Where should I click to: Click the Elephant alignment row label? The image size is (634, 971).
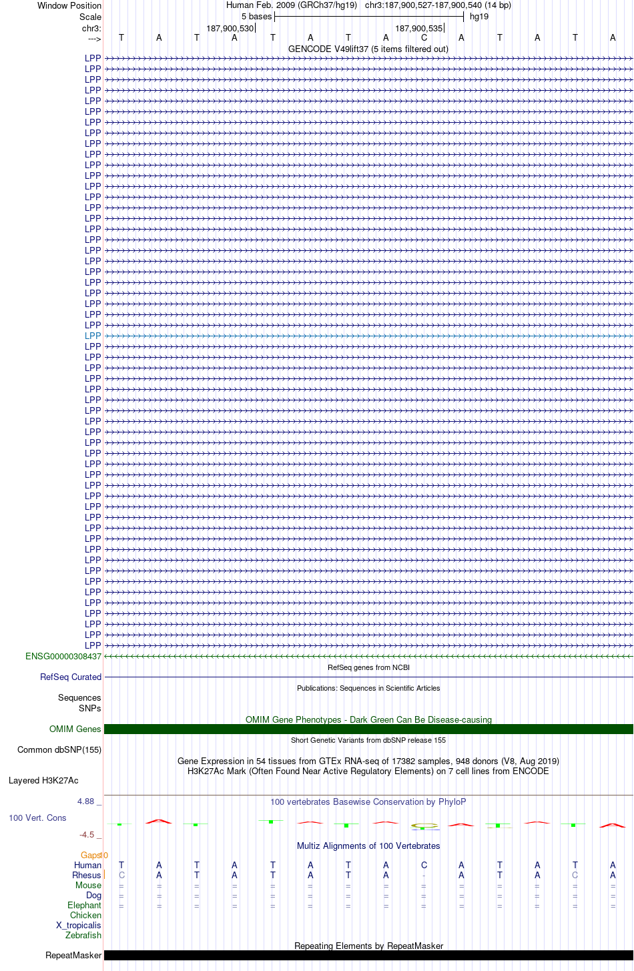point(84,906)
